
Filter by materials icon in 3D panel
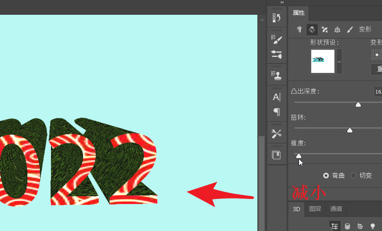point(360,226)
